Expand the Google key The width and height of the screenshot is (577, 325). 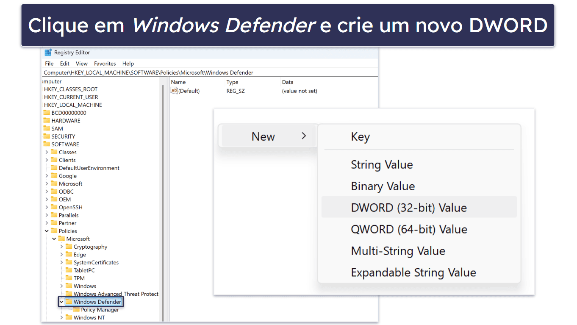[47, 176]
